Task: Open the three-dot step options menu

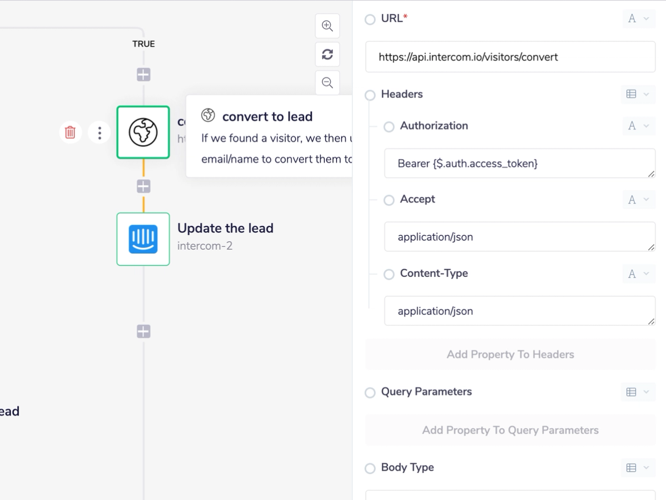Action: click(x=100, y=132)
